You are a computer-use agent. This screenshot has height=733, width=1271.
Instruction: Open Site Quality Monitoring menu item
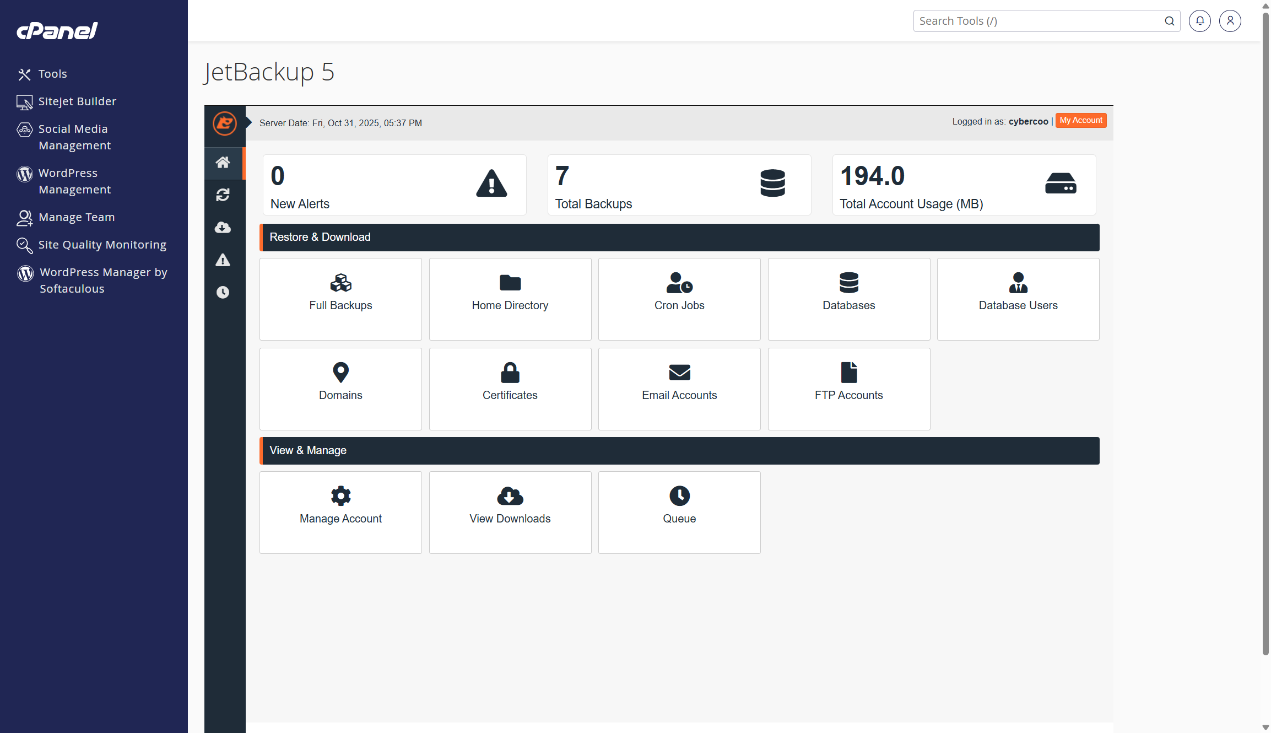(102, 245)
